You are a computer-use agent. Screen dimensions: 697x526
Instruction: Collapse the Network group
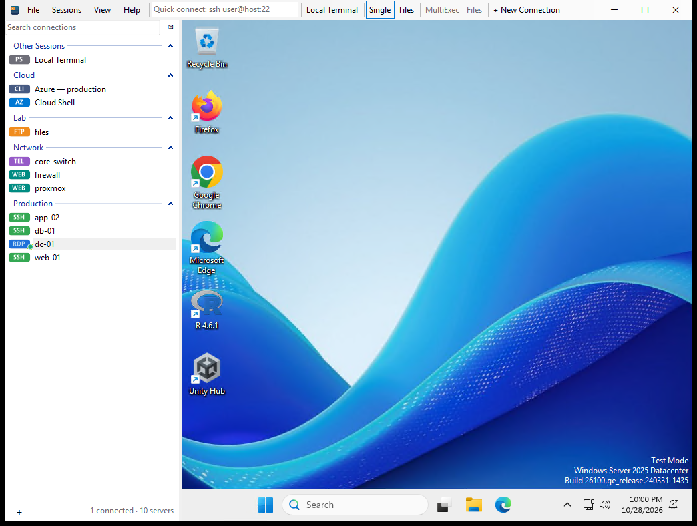170,148
